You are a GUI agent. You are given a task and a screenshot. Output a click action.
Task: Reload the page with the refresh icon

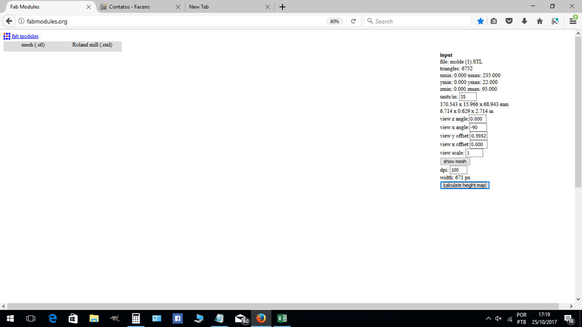pyautogui.click(x=354, y=21)
